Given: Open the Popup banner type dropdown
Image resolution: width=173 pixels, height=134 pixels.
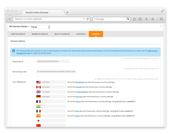Looking at the screenshot, I should point(40,27).
